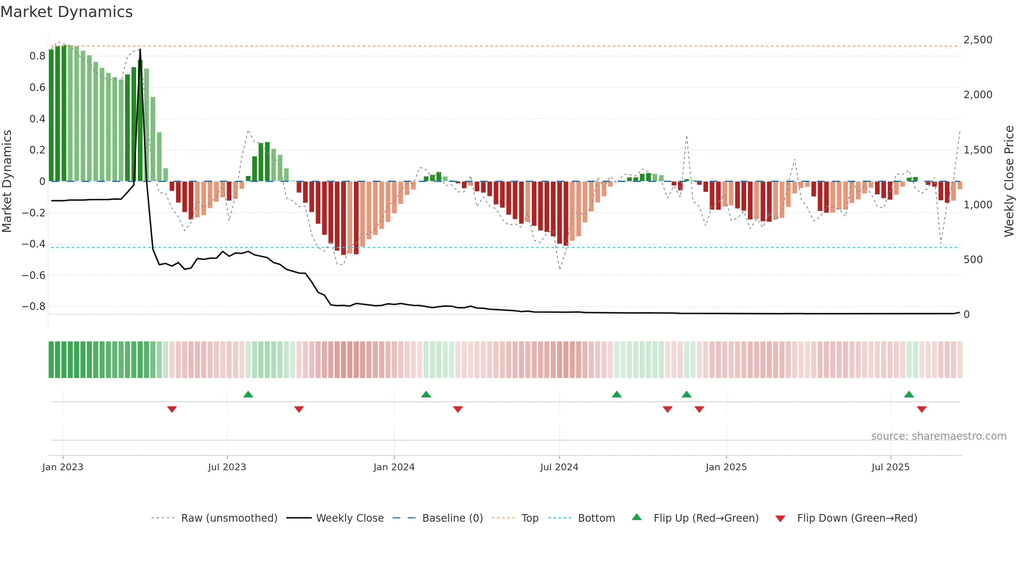Click the Jan 2023 x-axis label
The height and width of the screenshot is (574, 1021).
pyautogui.click(x=63, y=467)
